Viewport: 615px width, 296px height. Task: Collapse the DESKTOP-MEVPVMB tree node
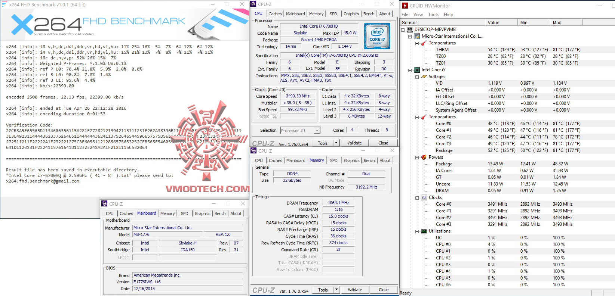pyautogui.click(x=403, y=29)
